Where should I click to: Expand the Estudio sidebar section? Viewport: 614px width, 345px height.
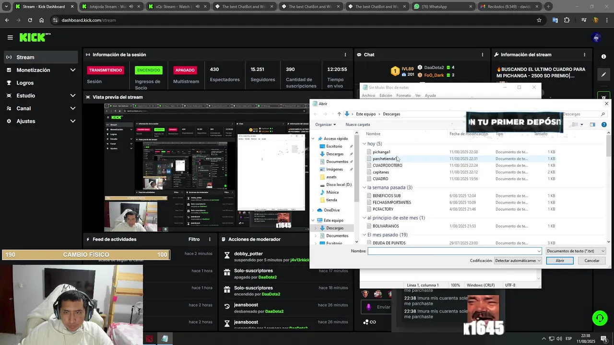point(73,95)
